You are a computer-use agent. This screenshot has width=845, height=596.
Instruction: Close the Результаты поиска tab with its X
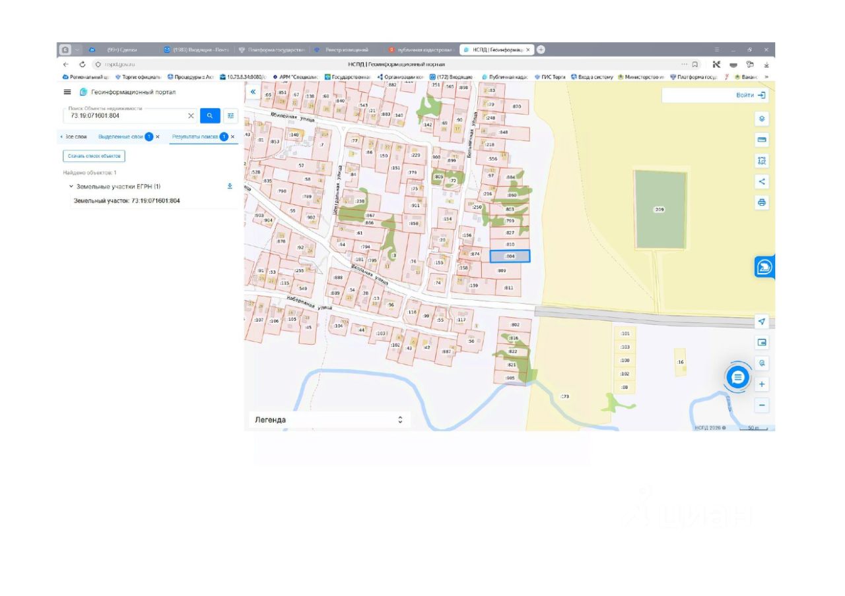pos(232,136)
